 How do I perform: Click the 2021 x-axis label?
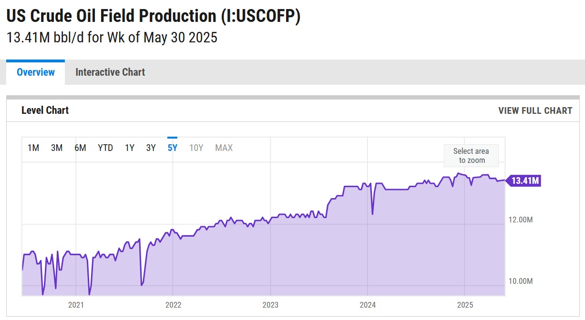pyautogui.click(x=76, y=305)
